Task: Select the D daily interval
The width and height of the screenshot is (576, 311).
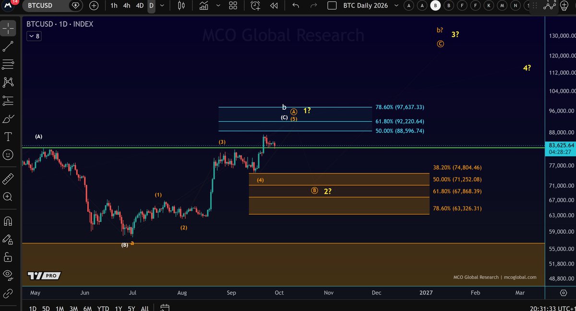Action: tap(151, 6)
